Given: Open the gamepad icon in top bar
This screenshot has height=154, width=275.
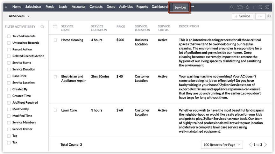Looking at the screenshot, I should click(239, 7).
